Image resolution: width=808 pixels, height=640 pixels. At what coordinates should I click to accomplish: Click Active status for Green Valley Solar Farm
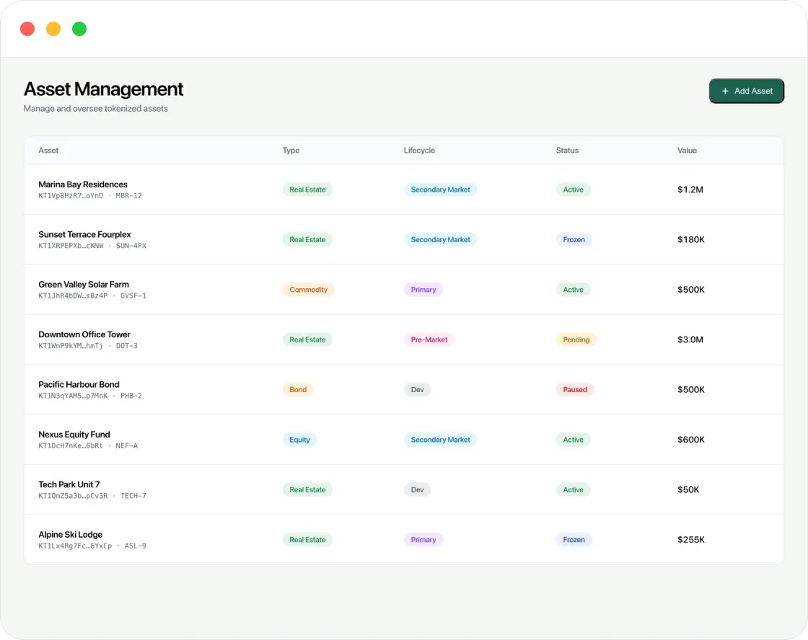tap(573, 289)
